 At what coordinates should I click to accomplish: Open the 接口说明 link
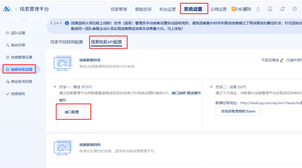coord(179,93)
